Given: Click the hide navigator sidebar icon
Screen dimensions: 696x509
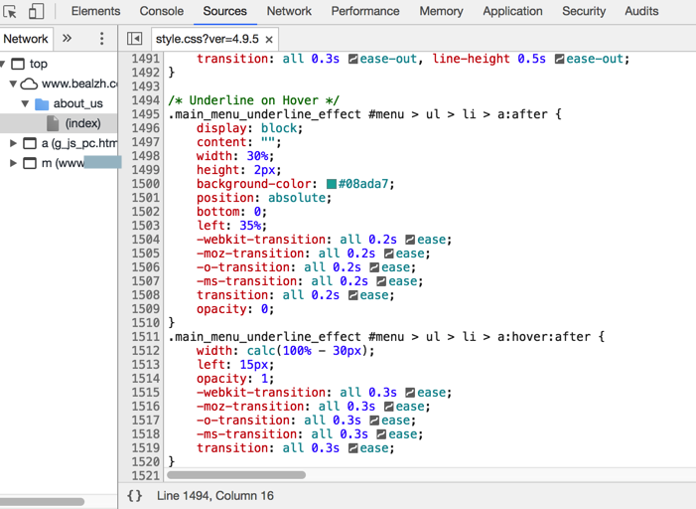Looking at the screenshot, I should pyautogui.click(x=135, y=39).
